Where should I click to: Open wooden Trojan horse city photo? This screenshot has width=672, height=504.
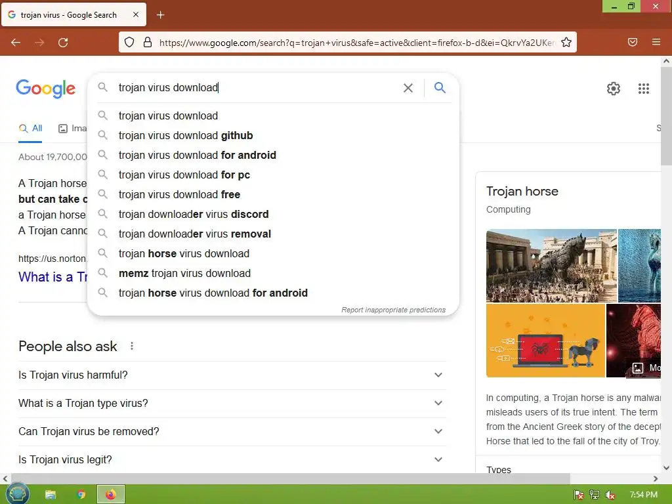(551, 266)
